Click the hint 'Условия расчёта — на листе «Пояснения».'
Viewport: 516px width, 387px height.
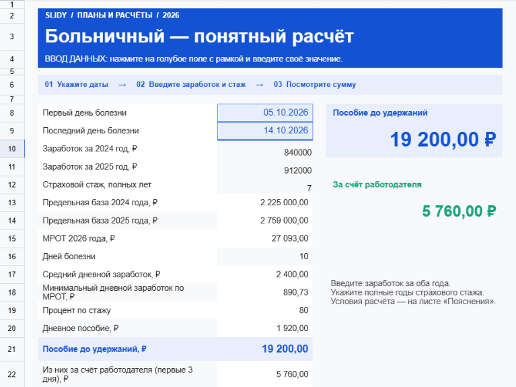pyautogui.click(x=413, y=302)
